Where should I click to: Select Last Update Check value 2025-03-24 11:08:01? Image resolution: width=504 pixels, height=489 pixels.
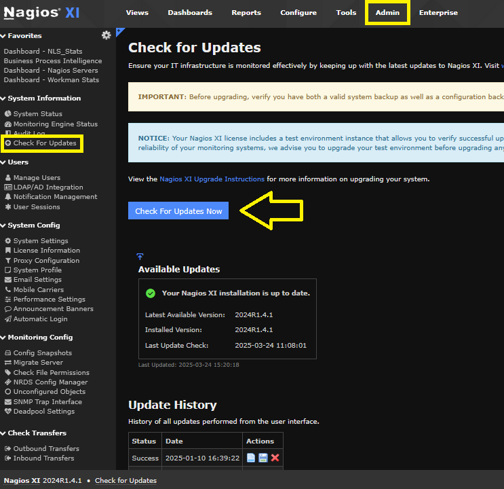[x=271, y=346]
